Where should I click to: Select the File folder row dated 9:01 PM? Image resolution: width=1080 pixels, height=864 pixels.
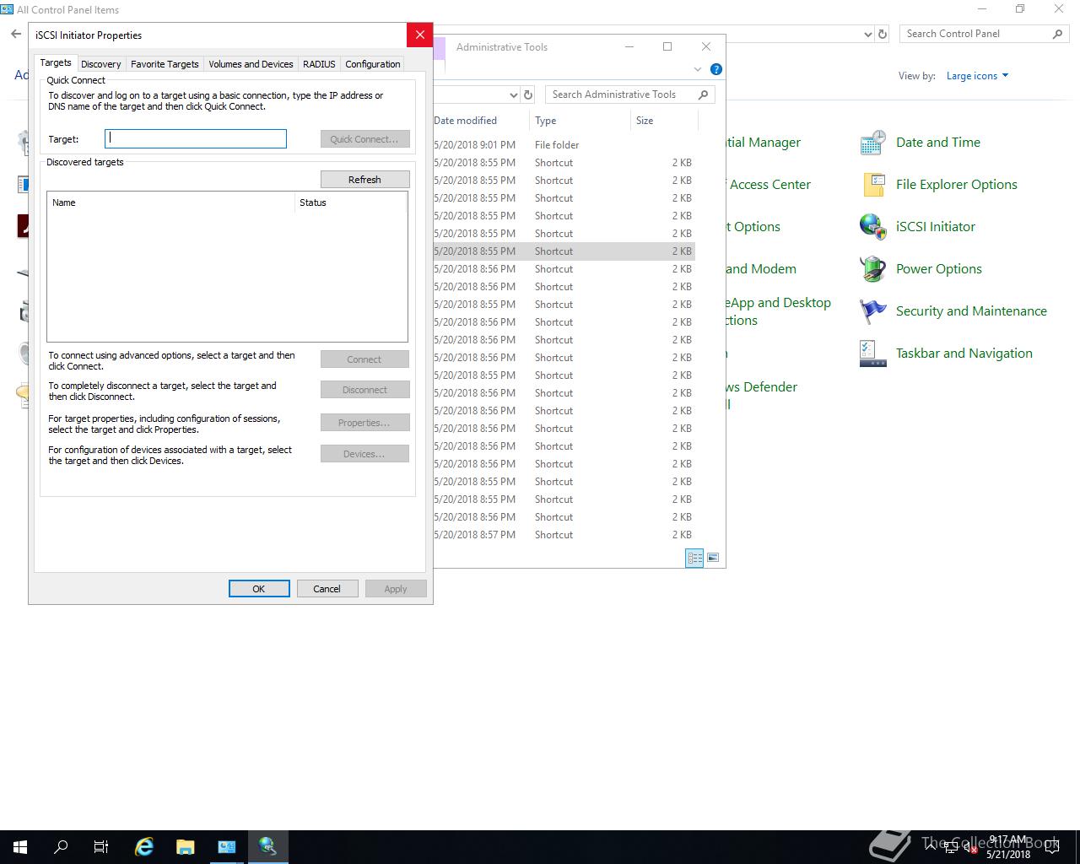click(x=564, y=145)
